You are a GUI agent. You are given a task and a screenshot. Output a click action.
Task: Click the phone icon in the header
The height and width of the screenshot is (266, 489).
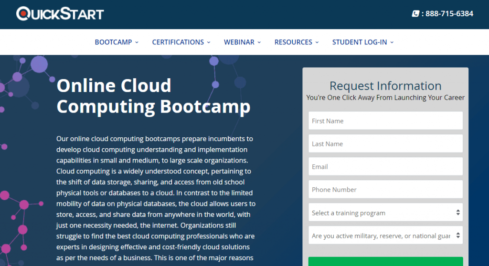click(x=415, y=14)
